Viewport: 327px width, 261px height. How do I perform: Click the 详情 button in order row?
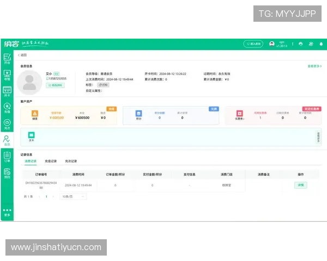[x=300, y=185]
